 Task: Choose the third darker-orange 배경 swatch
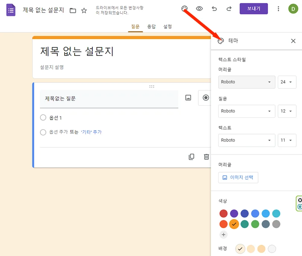click(x=261, y=249)
